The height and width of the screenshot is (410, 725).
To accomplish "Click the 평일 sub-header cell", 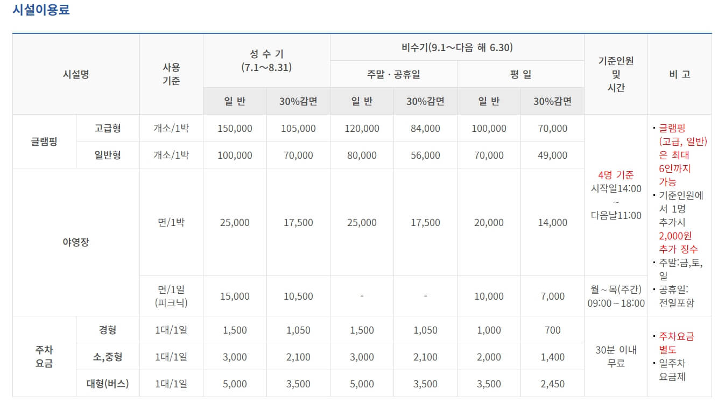I will coord(519,74).
